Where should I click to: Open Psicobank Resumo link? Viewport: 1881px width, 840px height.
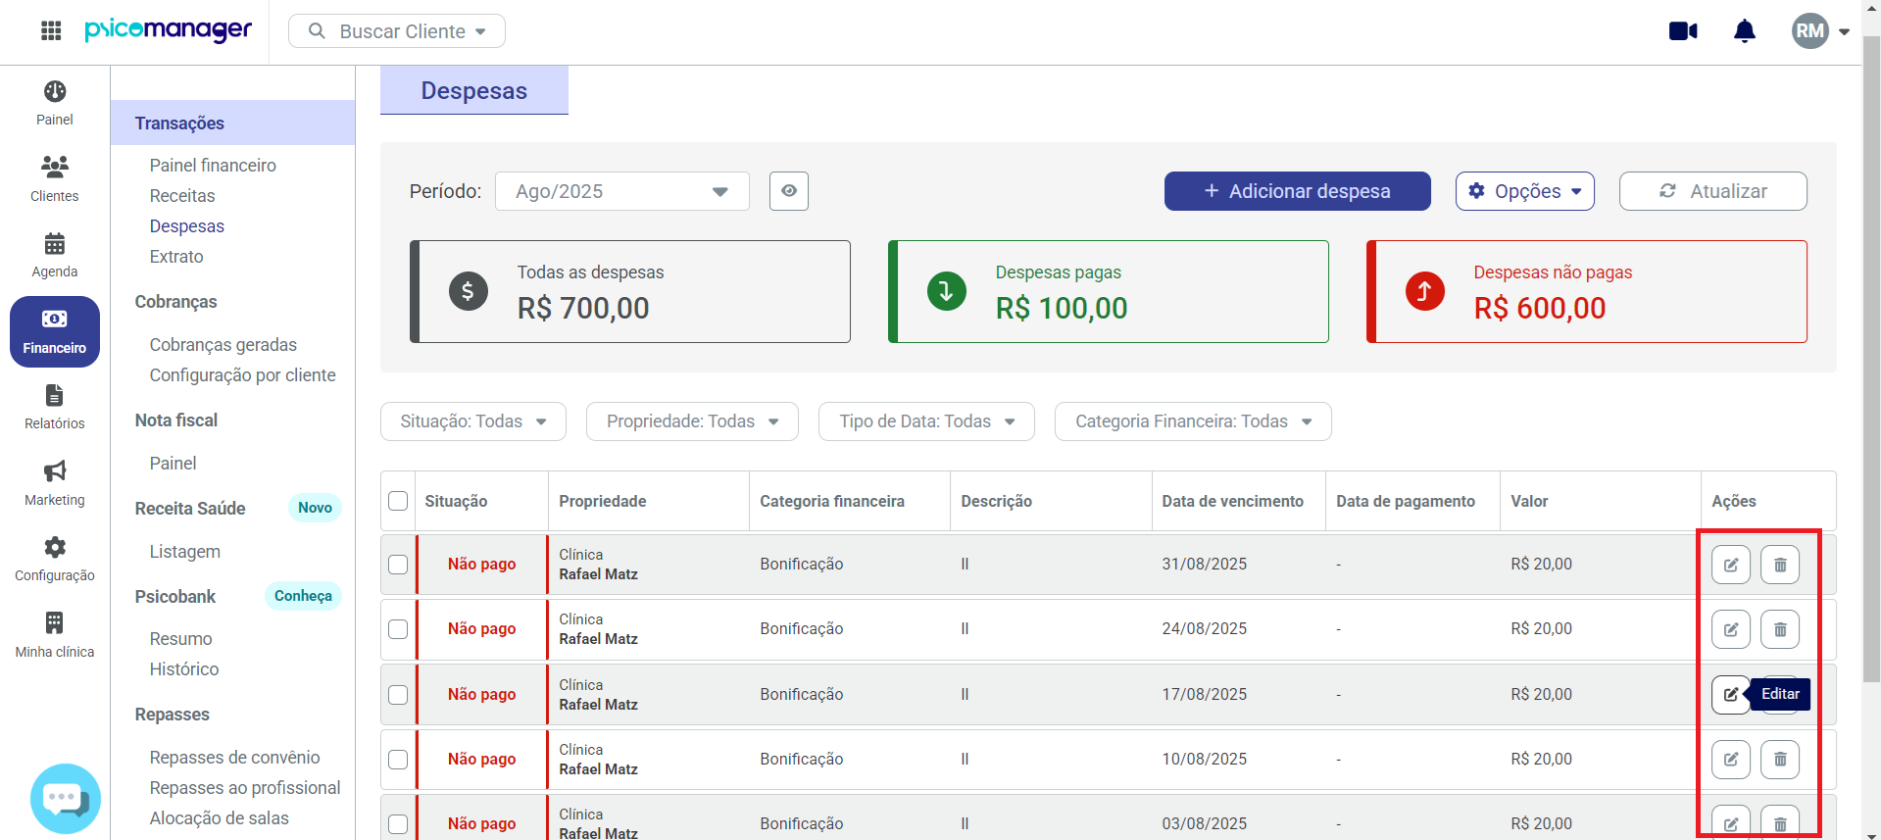pos(181,639)
